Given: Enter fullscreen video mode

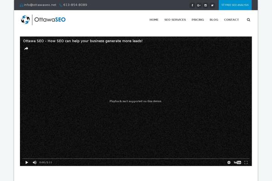Looking at the screenshot, I should [246, 162].
